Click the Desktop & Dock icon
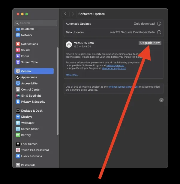Viewport: 180px width, 184px height. coord(18,110)
